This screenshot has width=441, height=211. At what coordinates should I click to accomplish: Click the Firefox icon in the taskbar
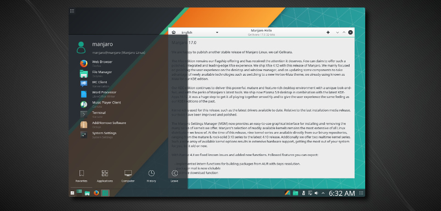96,193
